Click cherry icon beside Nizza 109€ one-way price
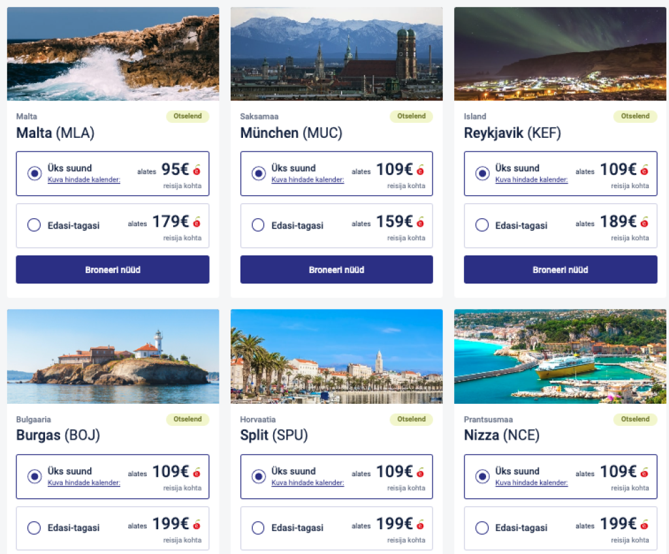 click(644, 472)
